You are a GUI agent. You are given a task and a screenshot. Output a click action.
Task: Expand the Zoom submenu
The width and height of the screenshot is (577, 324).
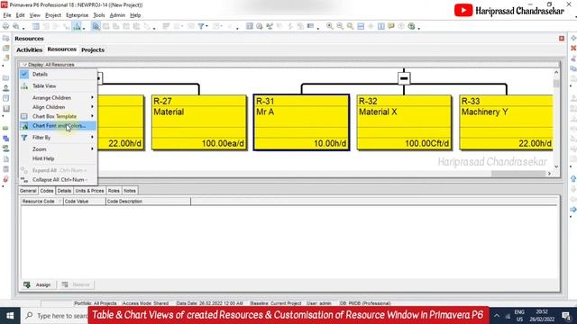coord(58,149)
